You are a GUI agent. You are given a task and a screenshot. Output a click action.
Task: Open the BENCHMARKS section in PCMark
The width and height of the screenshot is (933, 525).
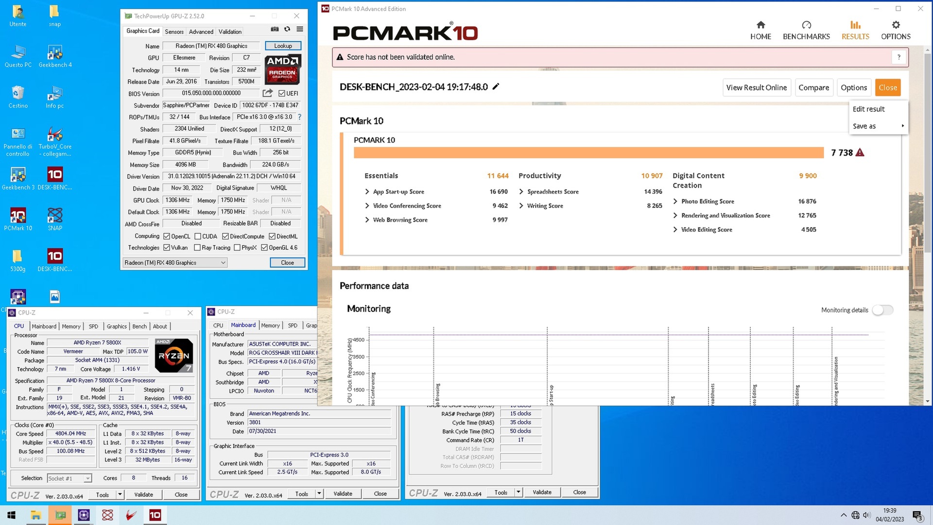[806, 30]
